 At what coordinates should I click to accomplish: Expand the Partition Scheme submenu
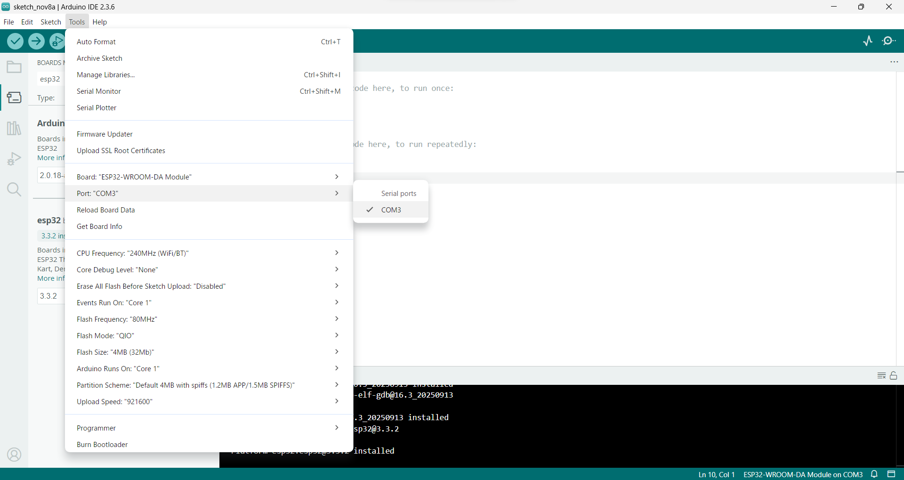click(209, 385)
